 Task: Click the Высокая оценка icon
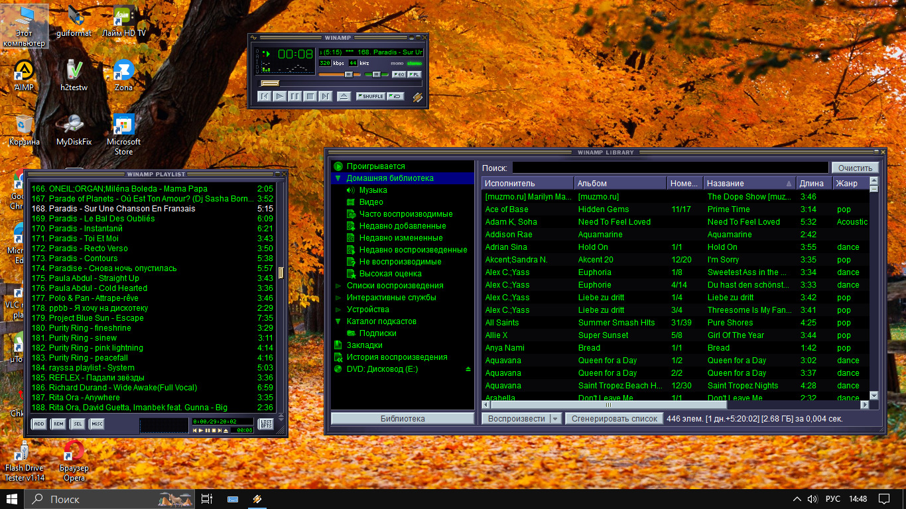[x=352, y=274]
